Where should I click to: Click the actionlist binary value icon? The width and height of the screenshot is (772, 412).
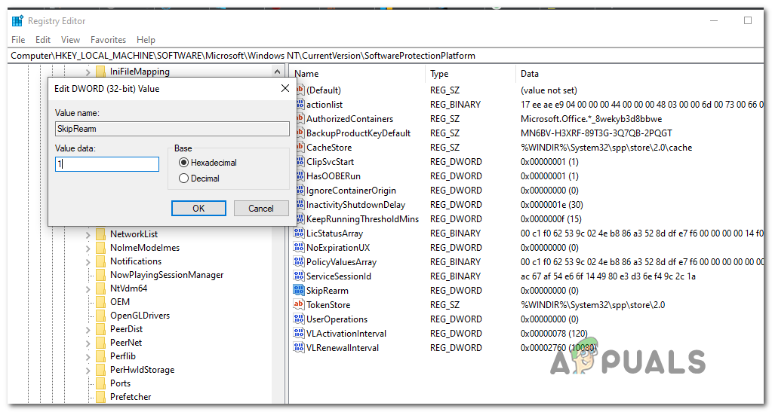coord(300,104)
